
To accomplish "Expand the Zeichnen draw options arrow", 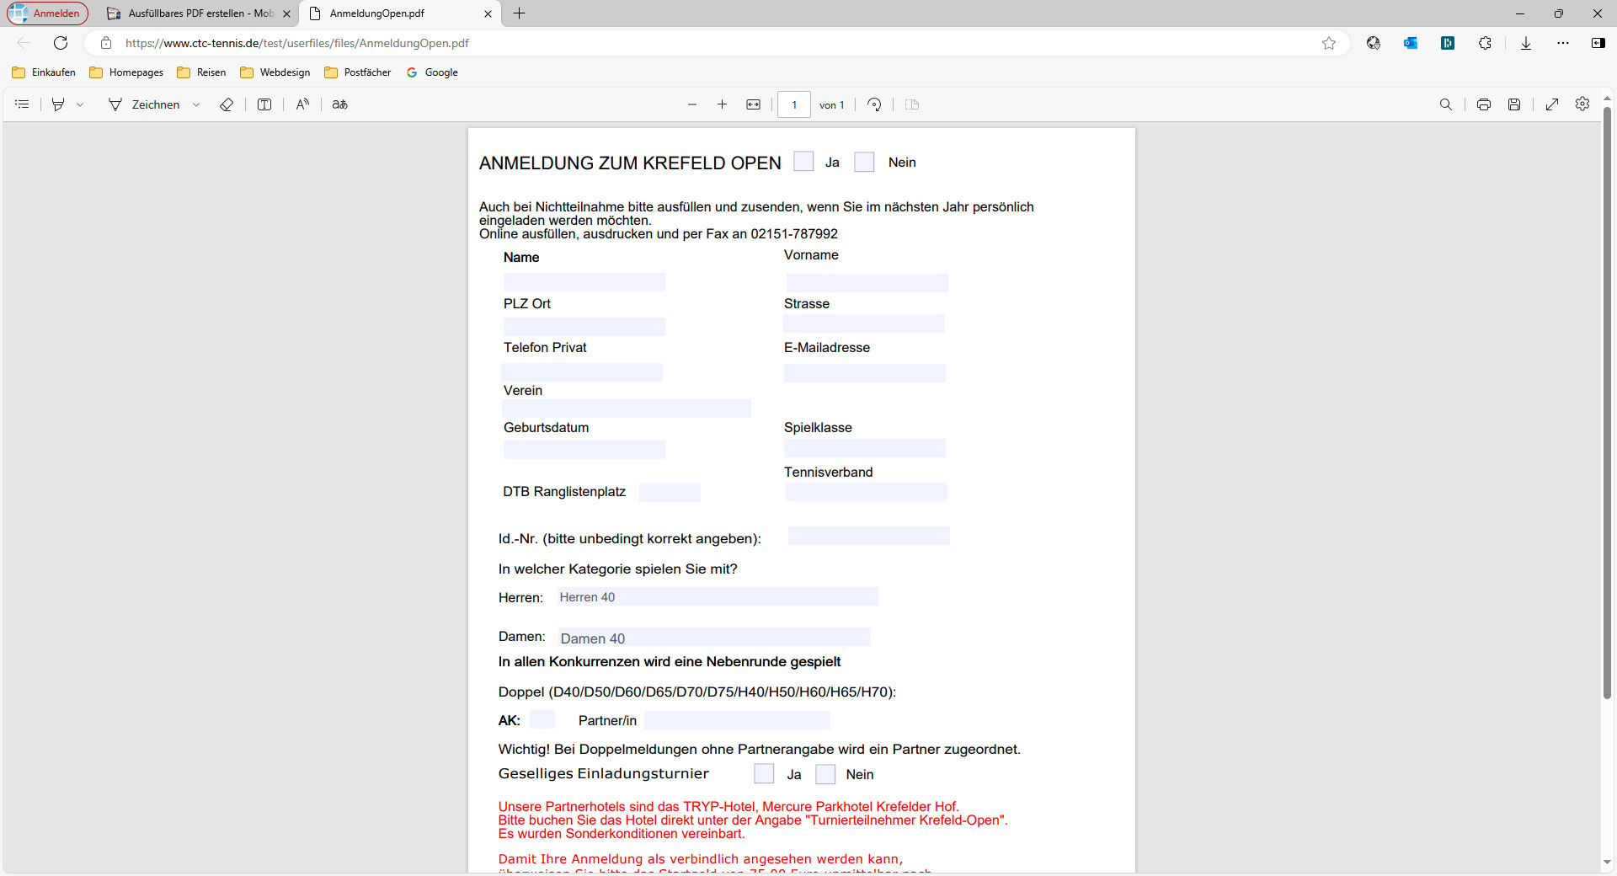I will [196, 105].
